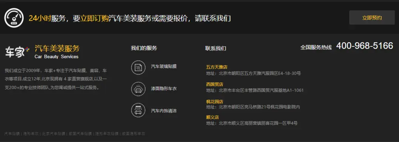Click the 汽车美装服务 title text
399x142 pixels.
[57, 48]
